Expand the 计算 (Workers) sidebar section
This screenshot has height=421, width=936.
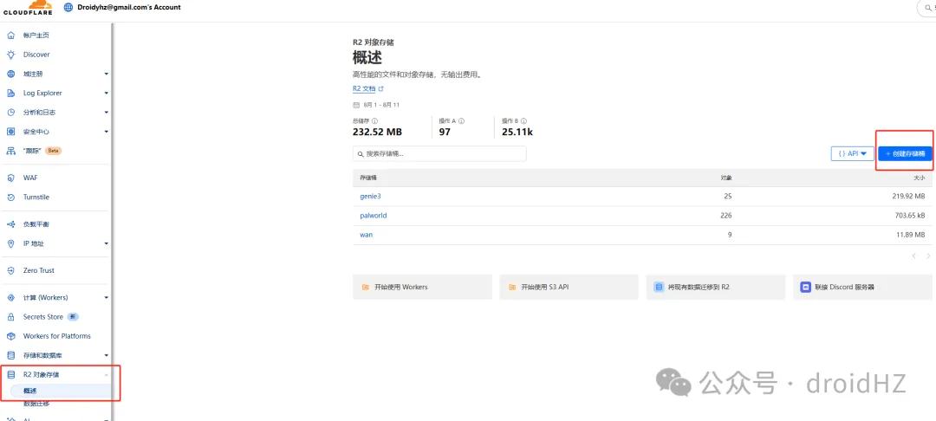tap(106, 298)
